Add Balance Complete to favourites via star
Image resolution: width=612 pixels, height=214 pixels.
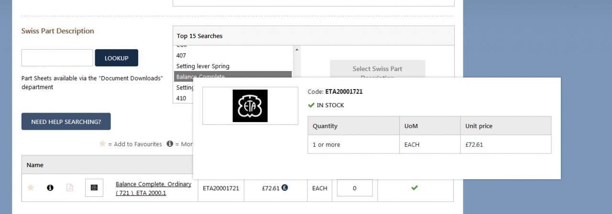(31, 188)
